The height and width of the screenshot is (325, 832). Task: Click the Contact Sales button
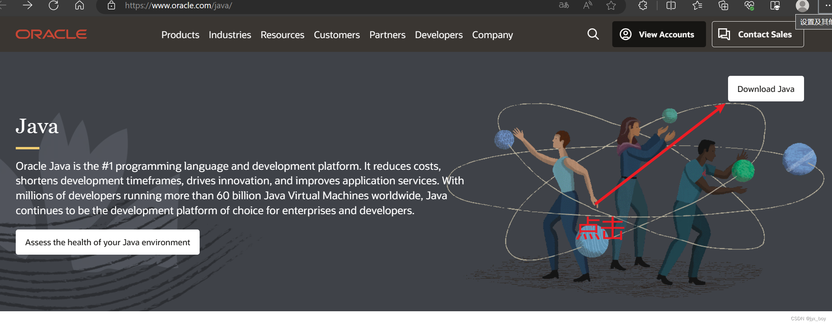click(x=758, y=34)
